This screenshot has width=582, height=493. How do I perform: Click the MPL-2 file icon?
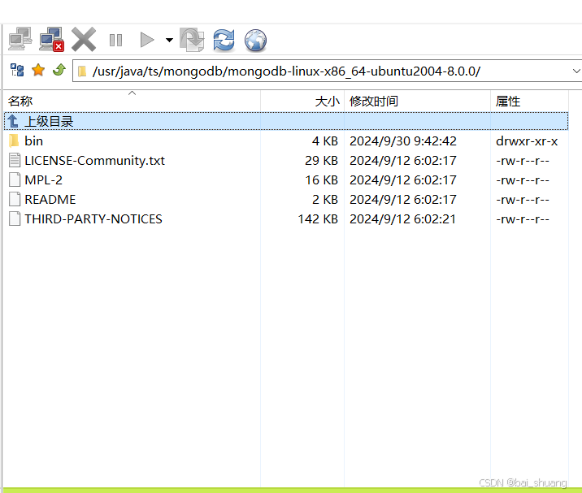coord(15,179)
